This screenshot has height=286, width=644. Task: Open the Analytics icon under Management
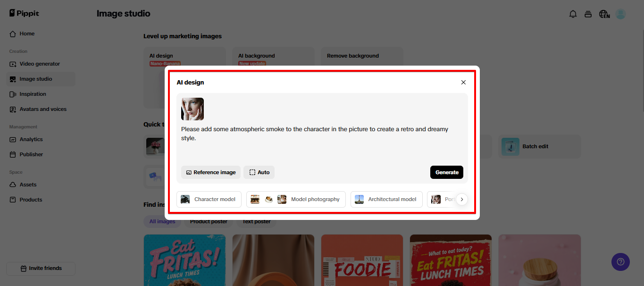coord(12,139)
